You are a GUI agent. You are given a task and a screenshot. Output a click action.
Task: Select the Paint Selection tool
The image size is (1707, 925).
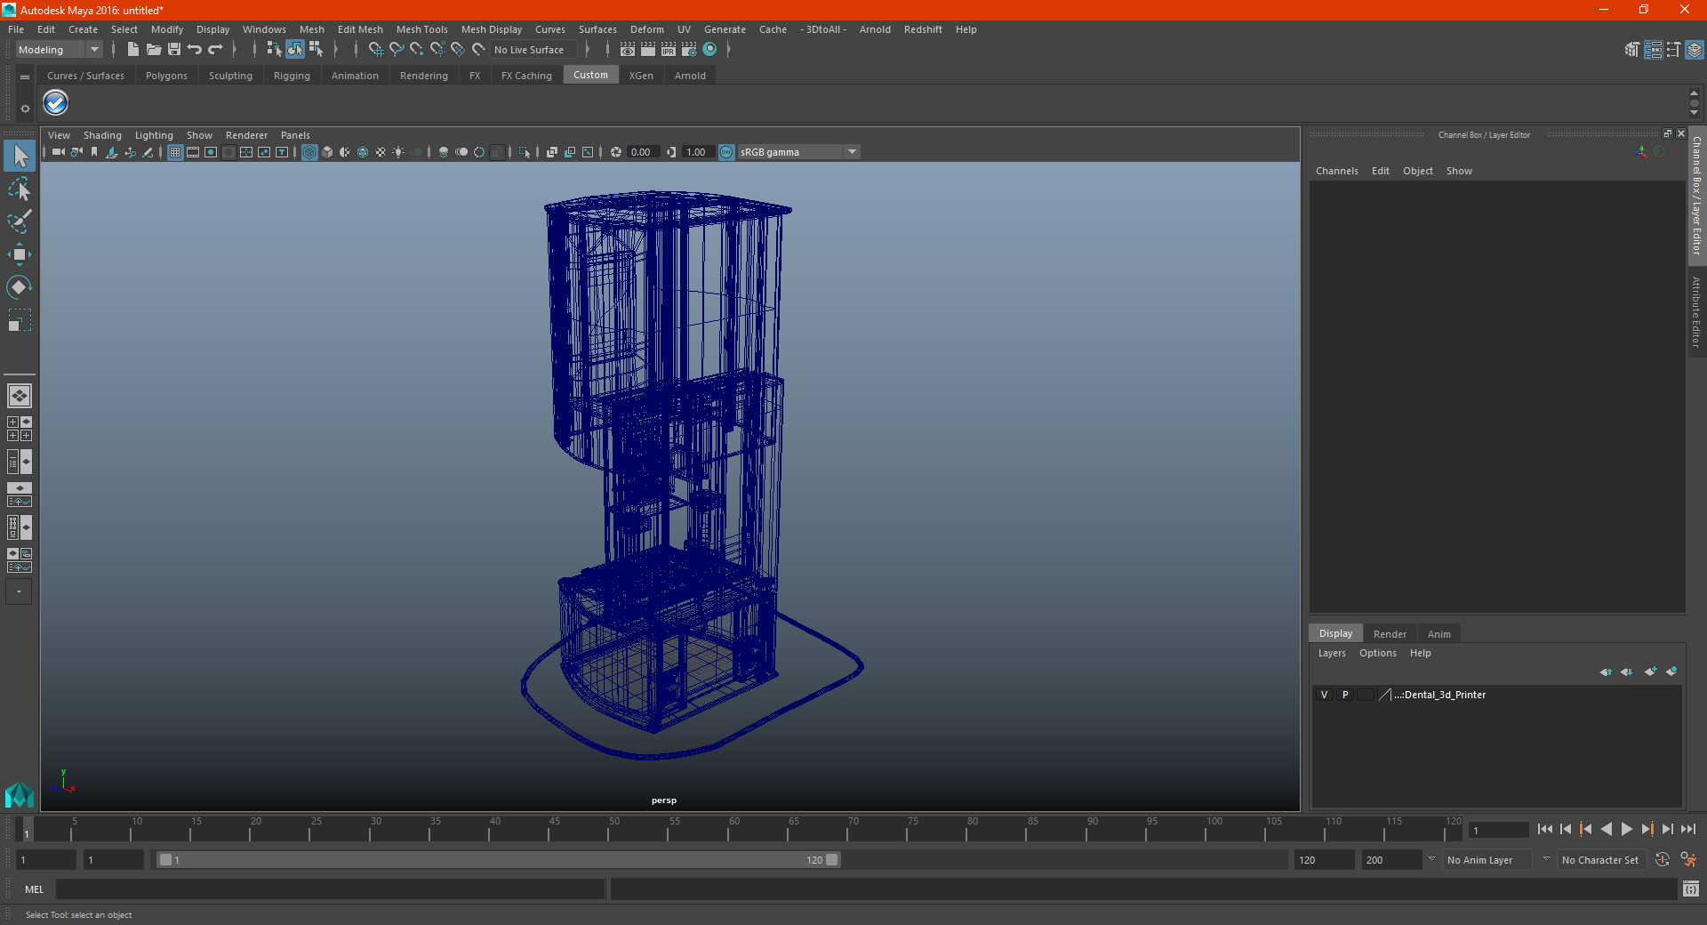click(x=20, y=221)
